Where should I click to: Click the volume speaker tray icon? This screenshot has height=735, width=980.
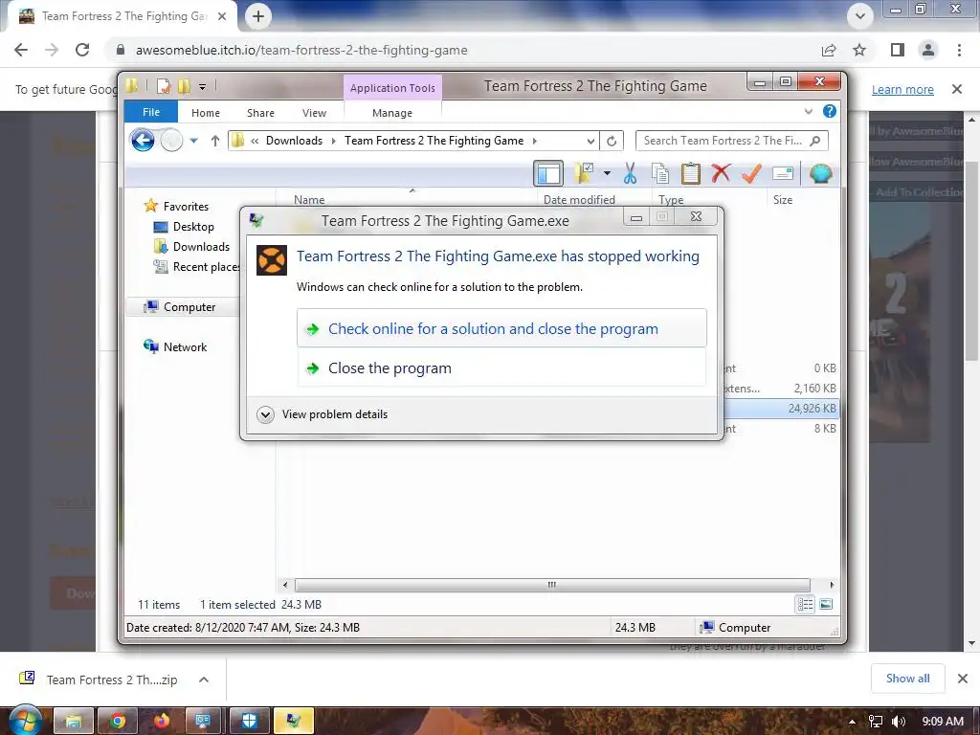pos(899,722)
